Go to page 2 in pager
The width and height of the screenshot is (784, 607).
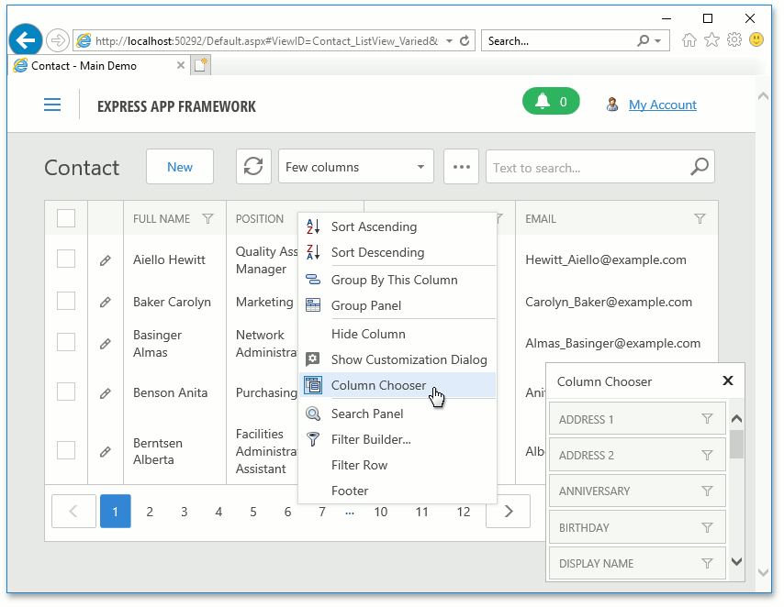click(150, 512)
